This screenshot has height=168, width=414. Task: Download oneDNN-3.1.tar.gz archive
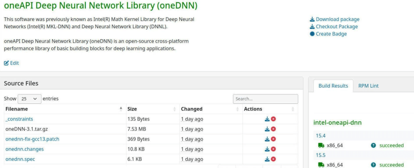(x=267, y=129)
